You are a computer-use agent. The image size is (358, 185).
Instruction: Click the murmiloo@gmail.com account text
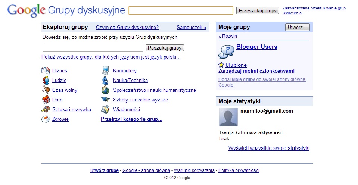[x=267, y=111]
